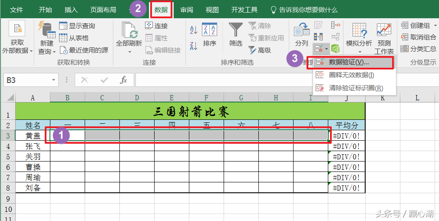439x221 pixels.
Task: Switch to the 视图 tab
Action: (x=212, y=10)
